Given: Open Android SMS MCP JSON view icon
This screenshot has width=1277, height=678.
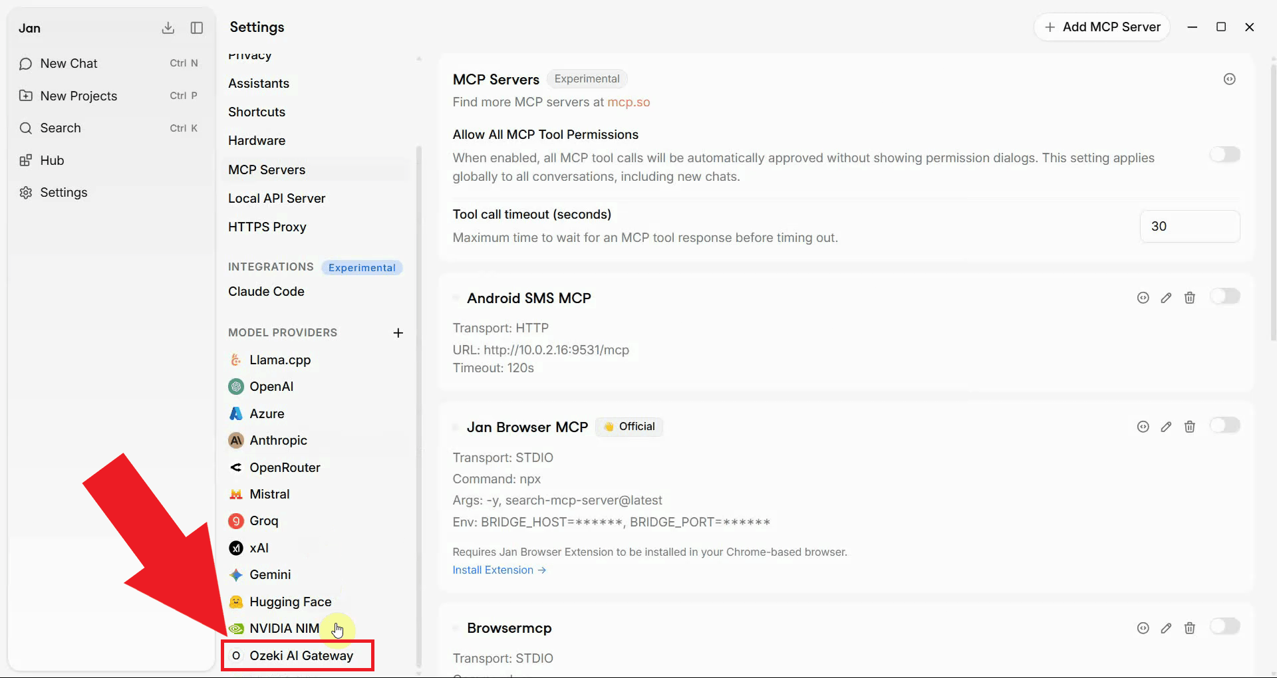Looking at the screenshot, I should point(1143,298).
